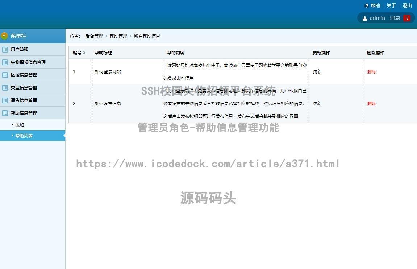417x269 pixels.
Task: Click 更新 for the 如何登录网站 entry
Action: tap(317, 72)
